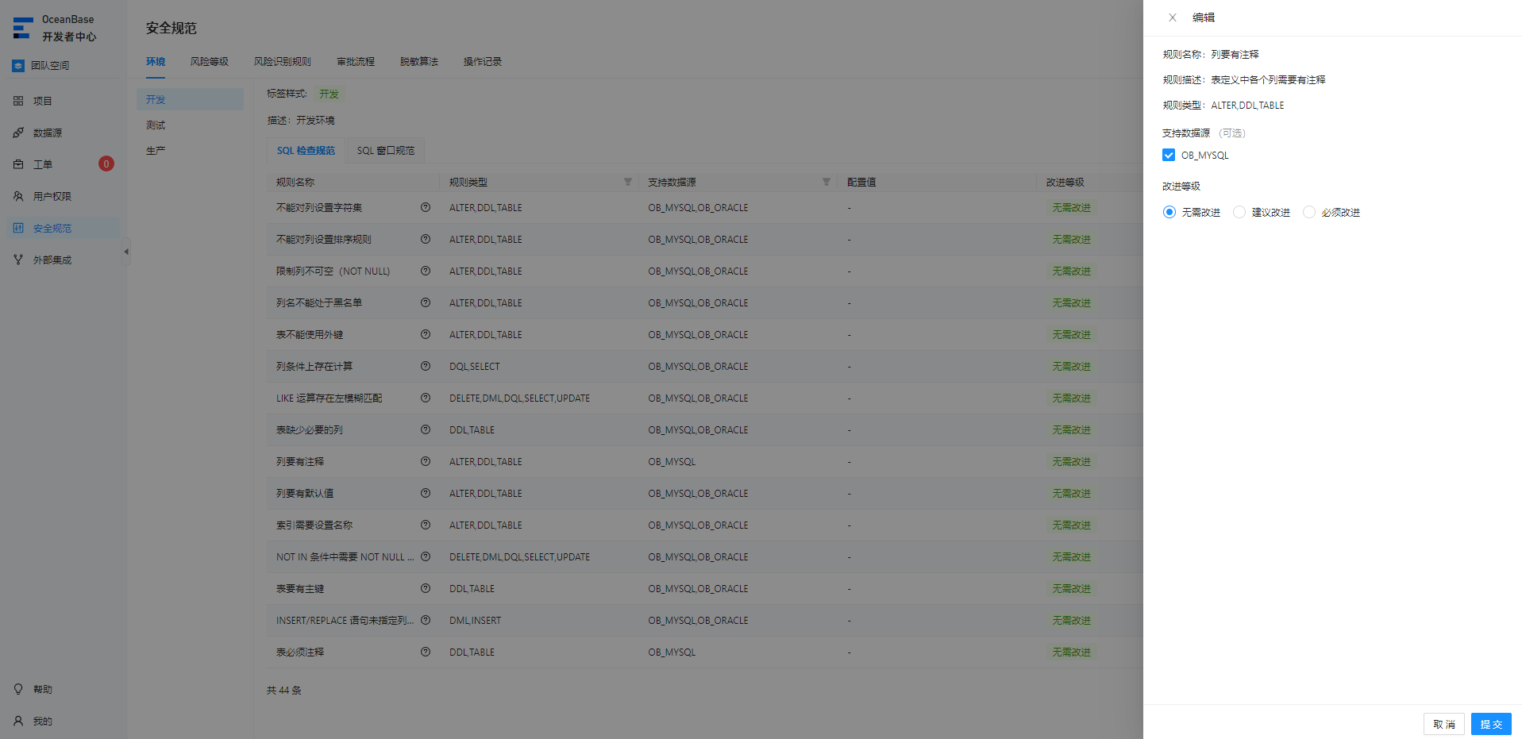Image resolution: width=1522 pixels, height=739 pixels.
Task: Open the 支持数据源 column filter
Action: click(827, 182)
